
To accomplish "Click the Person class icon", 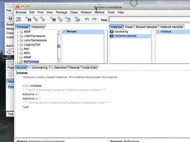I will pyautogui.click(x=65, y=32).
